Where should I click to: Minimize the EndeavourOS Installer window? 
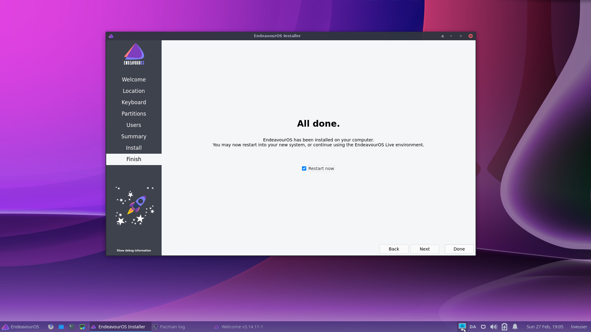pos(451,36)
